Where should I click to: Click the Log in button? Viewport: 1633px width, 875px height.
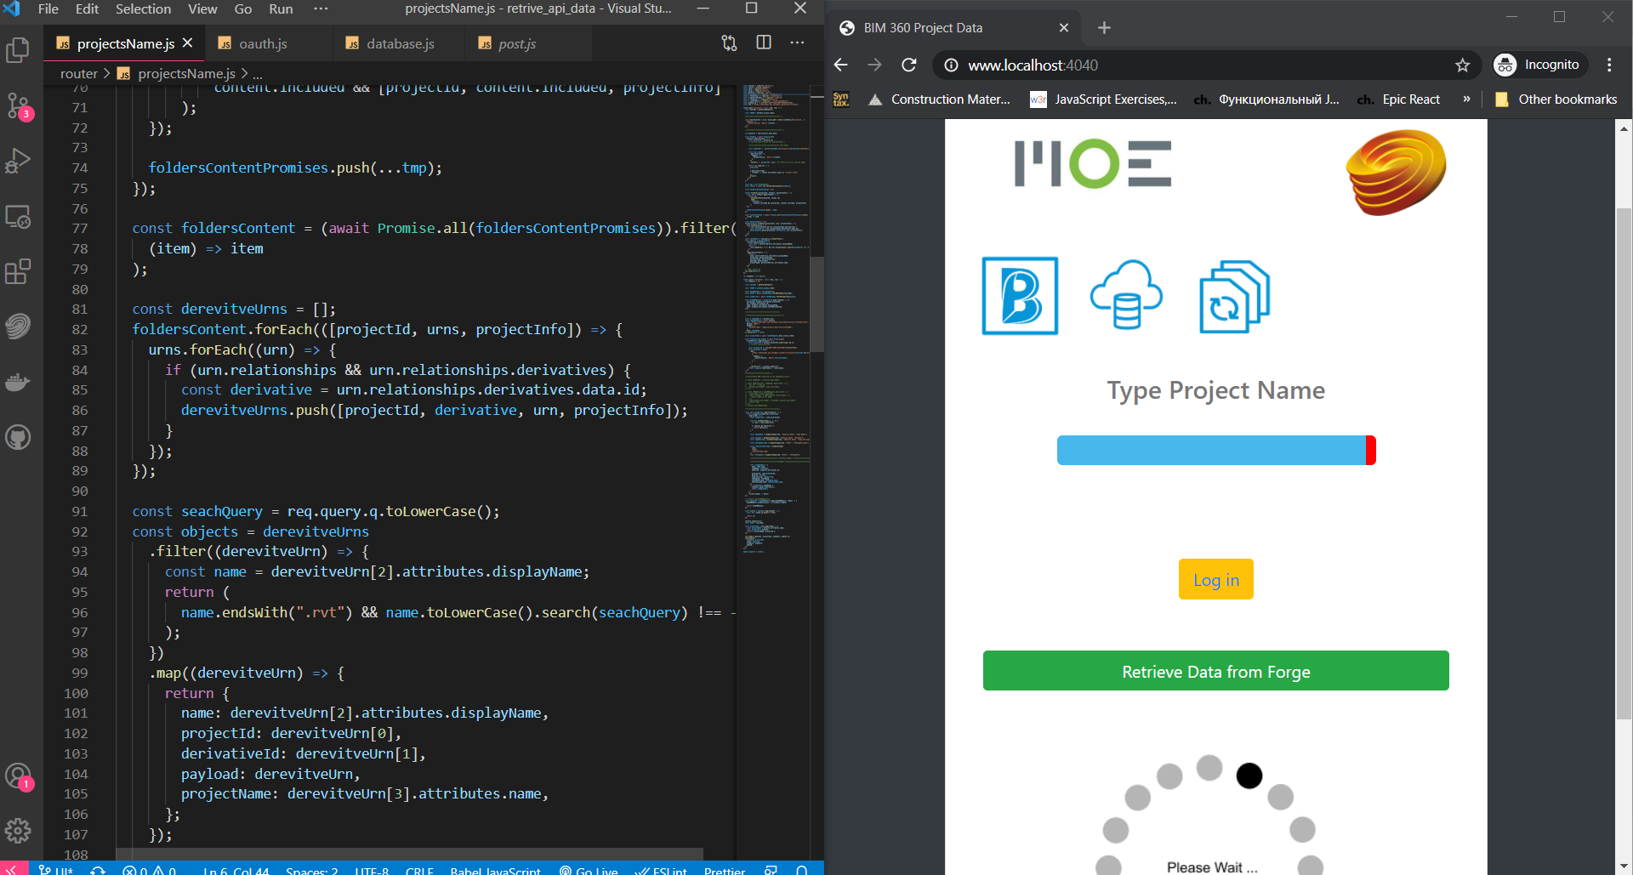click(x=1215, y=579)
